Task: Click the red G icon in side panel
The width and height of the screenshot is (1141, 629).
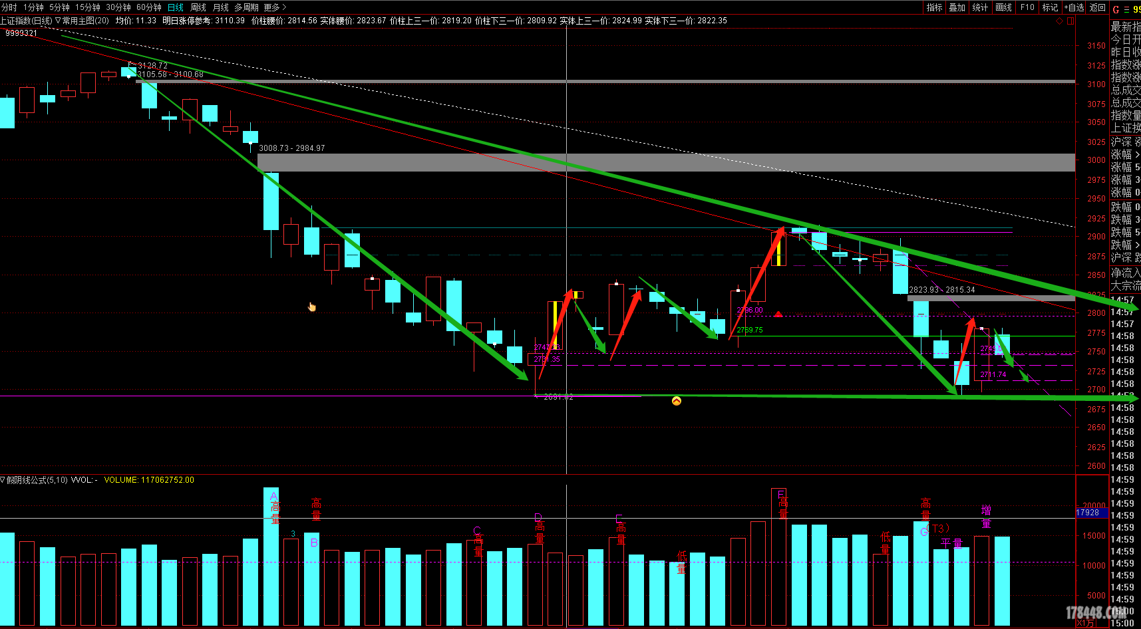Action: coord(1116,9)
